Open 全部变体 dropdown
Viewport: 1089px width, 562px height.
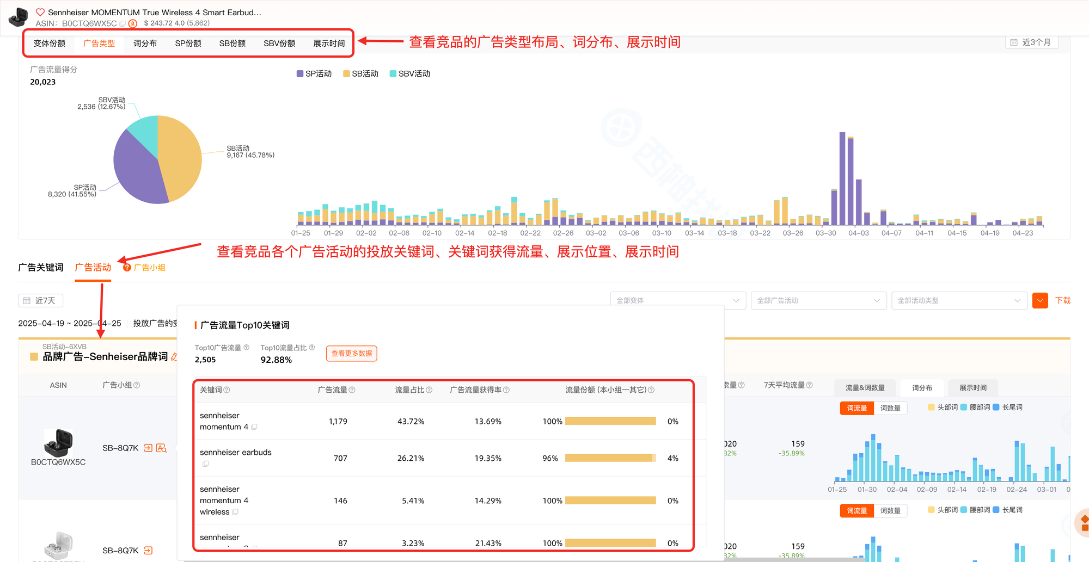[x=677, y=300]
